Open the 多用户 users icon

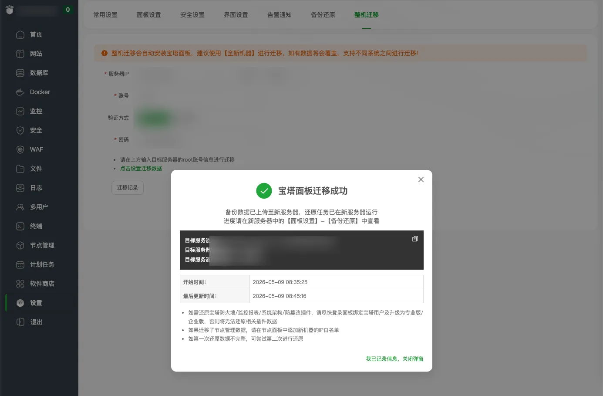coord(20,207)
